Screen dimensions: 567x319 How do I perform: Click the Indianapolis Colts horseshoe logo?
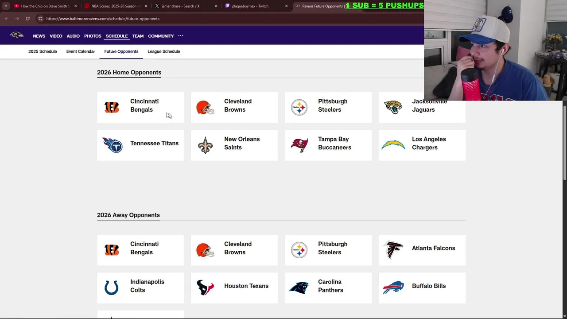click(112, 288)
